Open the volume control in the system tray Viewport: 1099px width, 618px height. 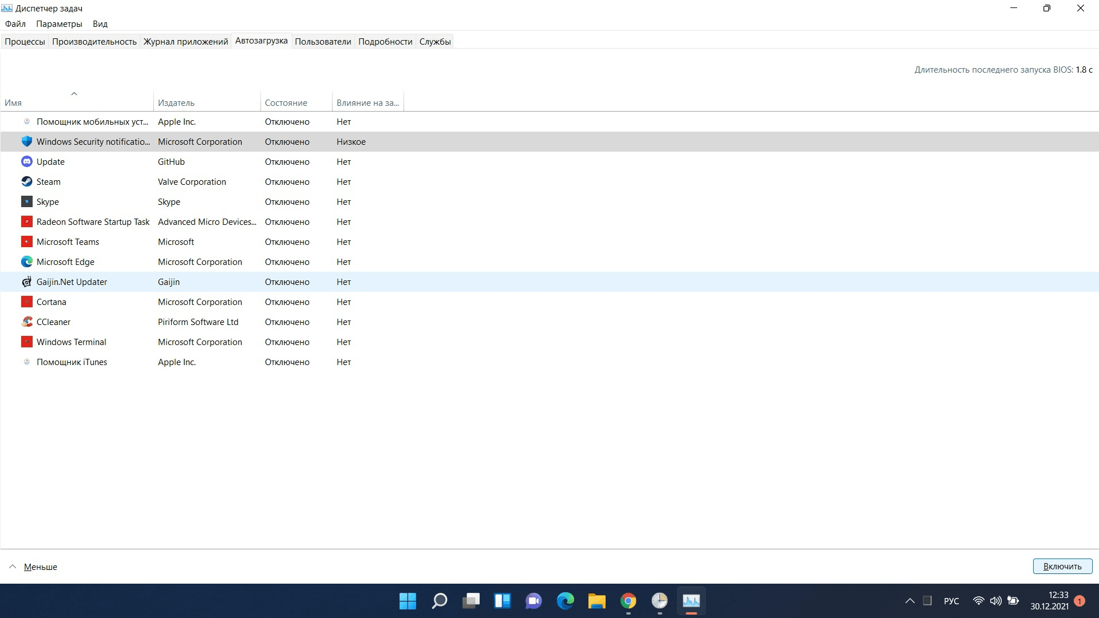coord(996,601)
